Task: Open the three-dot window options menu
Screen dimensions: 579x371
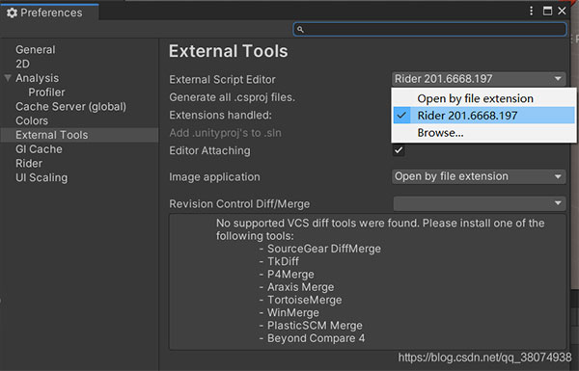Action: pos(531,11)
